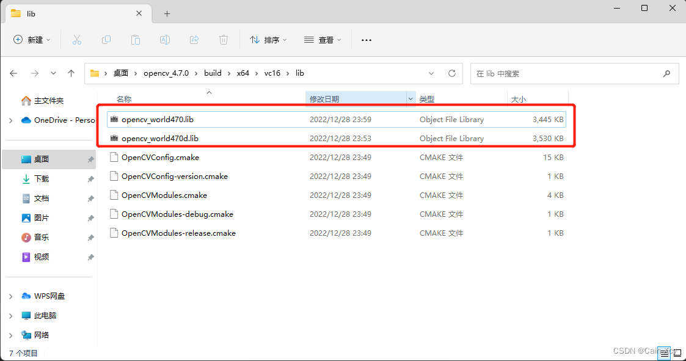The height and width of the screenshot is (361, 686).
Task: Click the Delete (trash) icon
Action: click(x=223, y=39)
